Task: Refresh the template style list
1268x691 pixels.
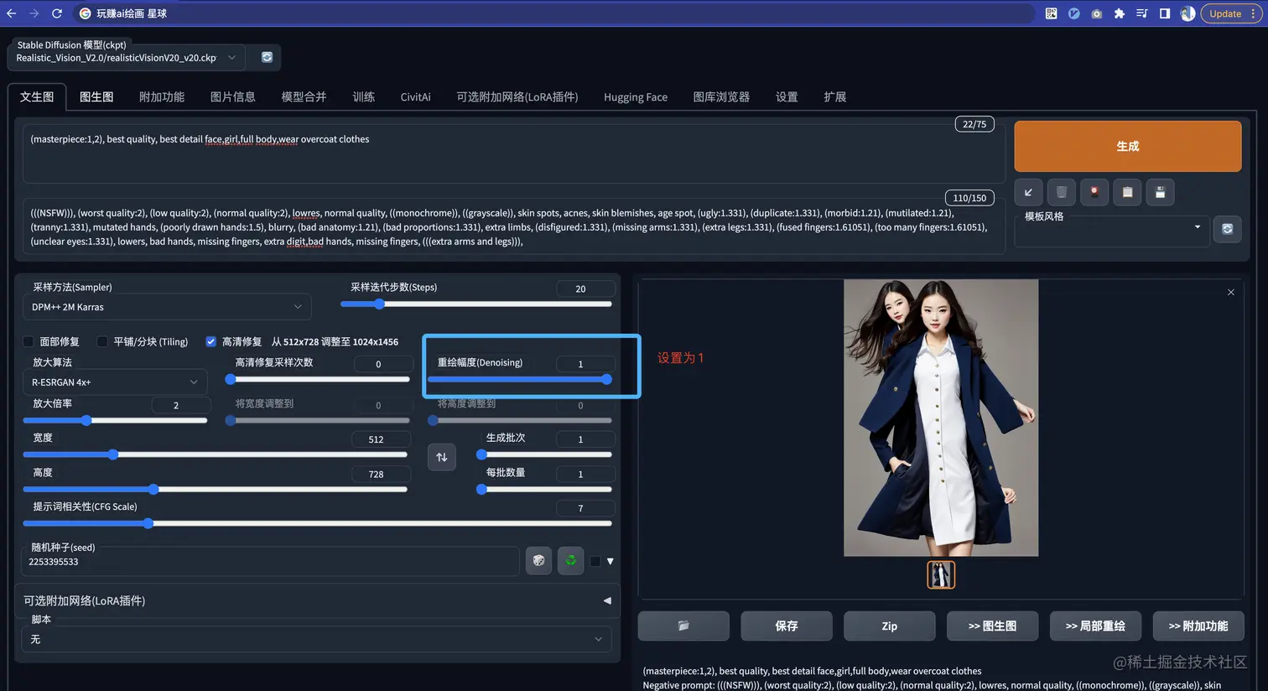Action: click(1227, 228)
